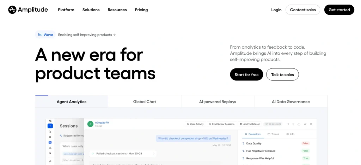Open the Resources menu
The image size is (361, 165).
click(117, 10)
